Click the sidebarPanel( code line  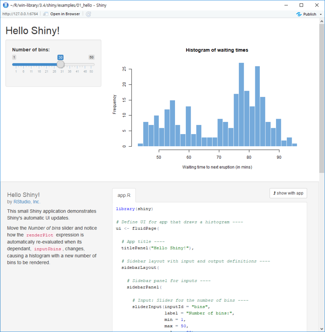point(144,287)
